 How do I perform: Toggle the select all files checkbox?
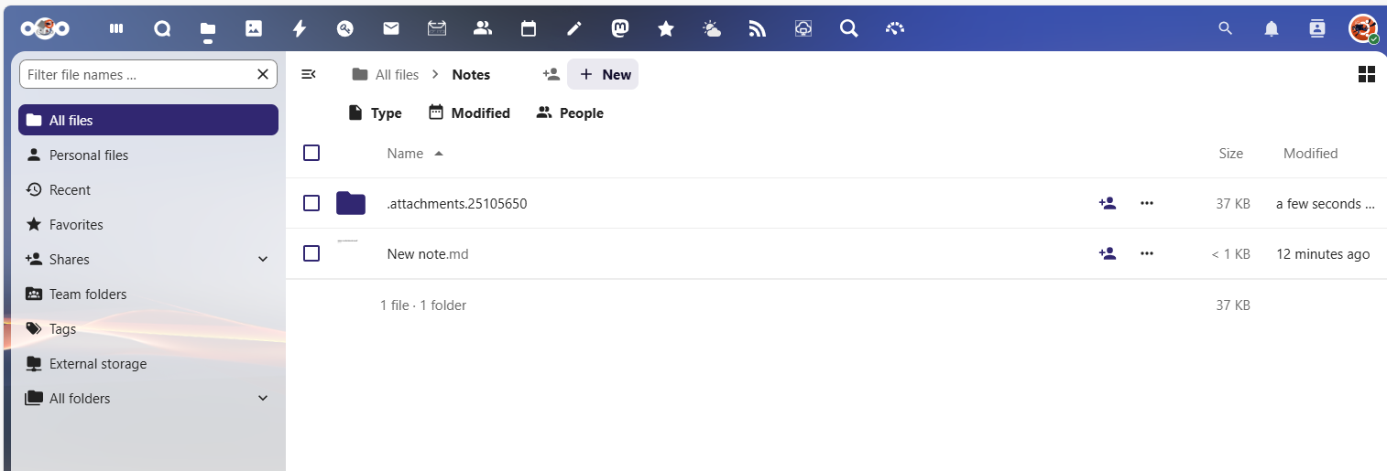pos(311,153)
